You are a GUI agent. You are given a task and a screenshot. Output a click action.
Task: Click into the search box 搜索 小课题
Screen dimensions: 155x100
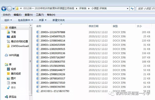pos(145,9)
